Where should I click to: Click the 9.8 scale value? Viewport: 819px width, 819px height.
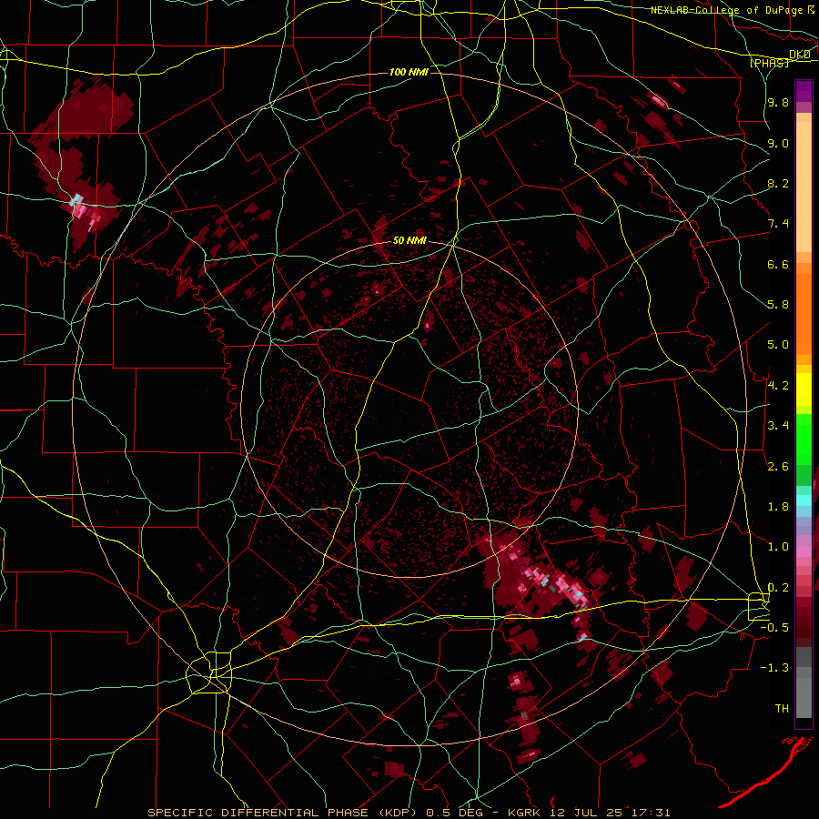(778, 103)
